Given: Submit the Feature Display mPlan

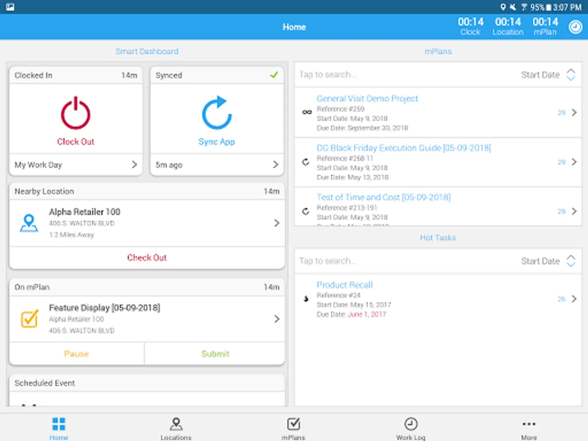Looking at the screenshot, I should (x=215, y=353).
